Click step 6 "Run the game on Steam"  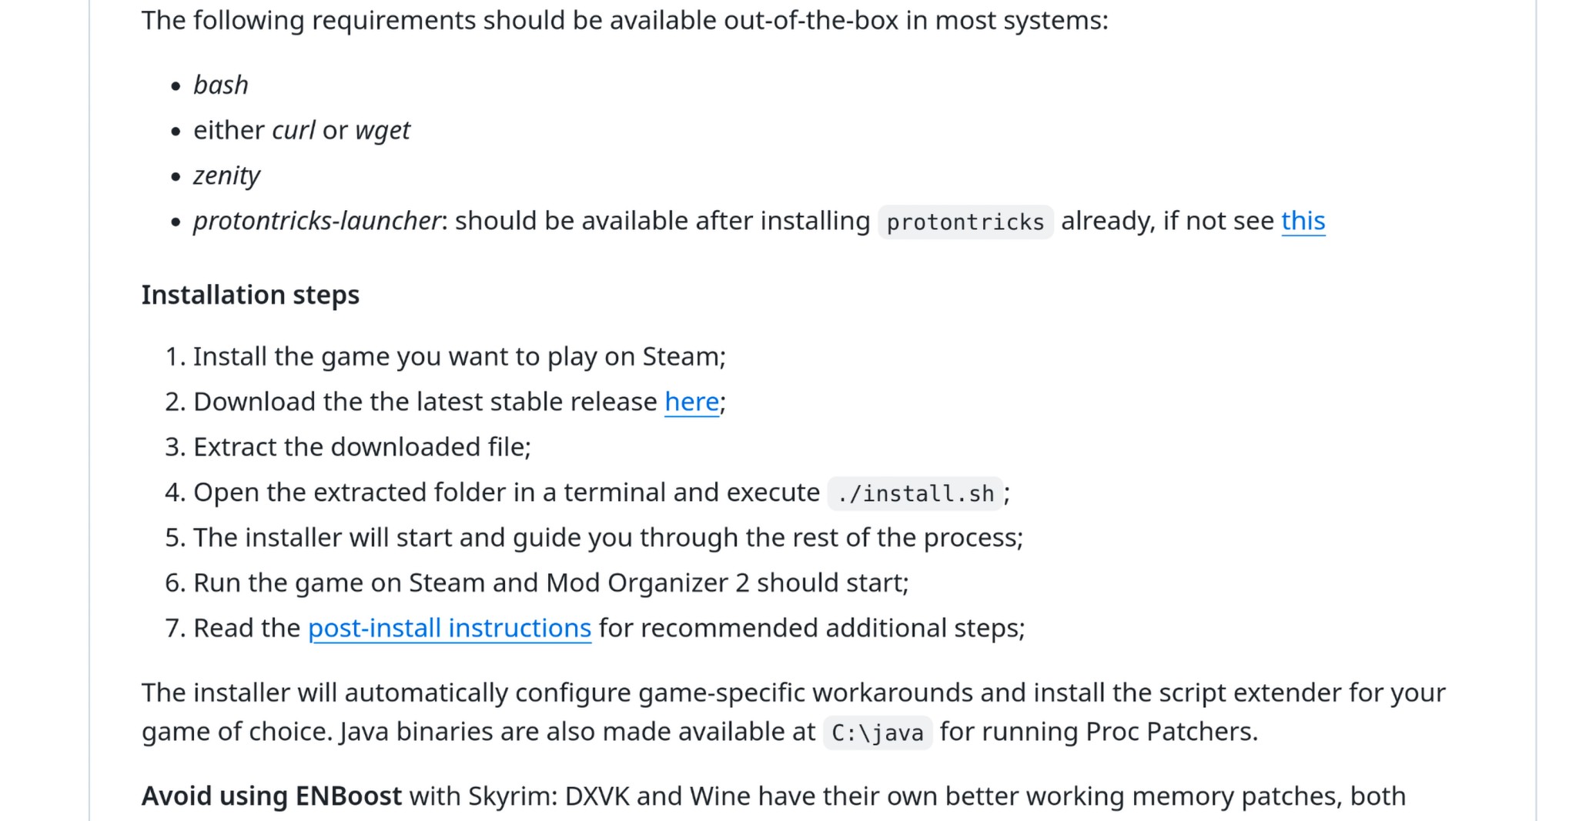(550, 583)
